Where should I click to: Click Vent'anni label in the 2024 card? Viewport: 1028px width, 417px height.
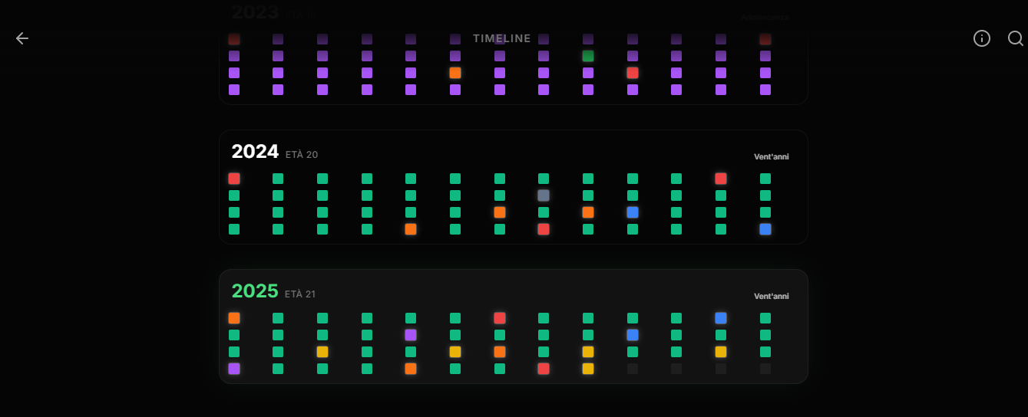(772, 156)
